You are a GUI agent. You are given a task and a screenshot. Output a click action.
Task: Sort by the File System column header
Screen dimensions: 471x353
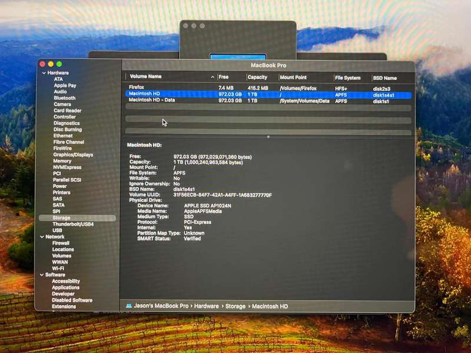(347, 78)
